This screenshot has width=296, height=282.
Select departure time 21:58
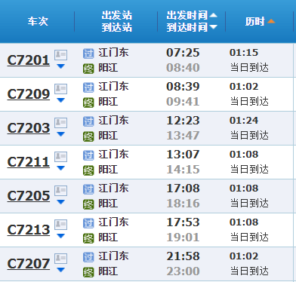(183, 256)
